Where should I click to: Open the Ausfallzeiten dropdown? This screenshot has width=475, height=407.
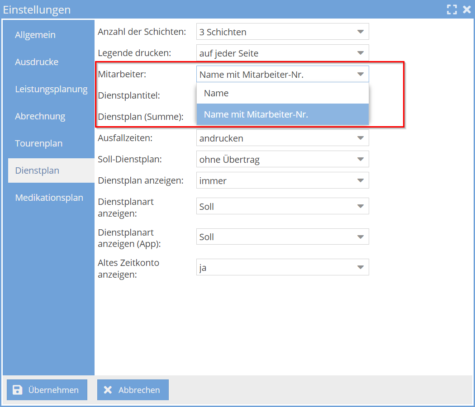tap(360, 138)
